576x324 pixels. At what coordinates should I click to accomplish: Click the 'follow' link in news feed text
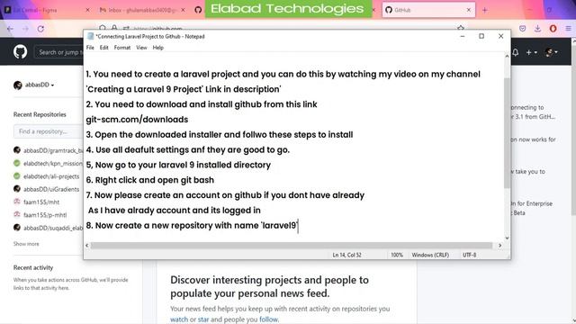pyautogui.click(x=268, y=319)
